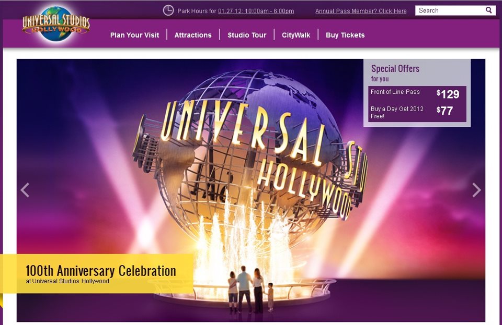Click the Special Offers panel header

point(395,68)
